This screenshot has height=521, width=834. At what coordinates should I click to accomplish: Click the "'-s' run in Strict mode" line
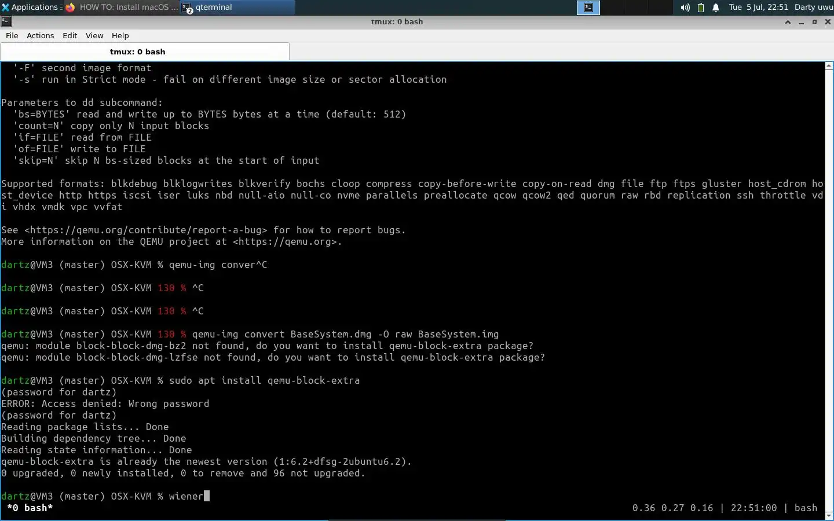(230, 79)
